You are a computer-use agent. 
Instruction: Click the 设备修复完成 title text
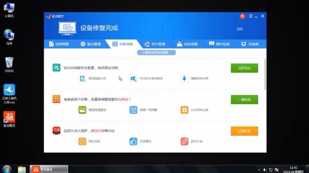tap(99, 28)
